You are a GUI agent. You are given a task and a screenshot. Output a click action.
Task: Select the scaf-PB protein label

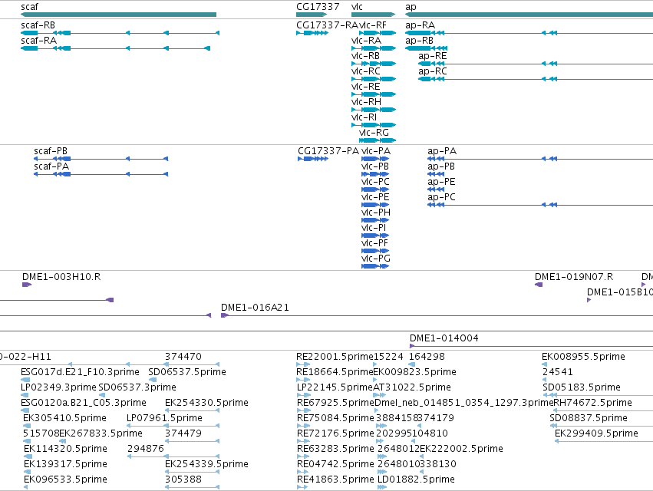pyautogui.click(x=51, y=151)
